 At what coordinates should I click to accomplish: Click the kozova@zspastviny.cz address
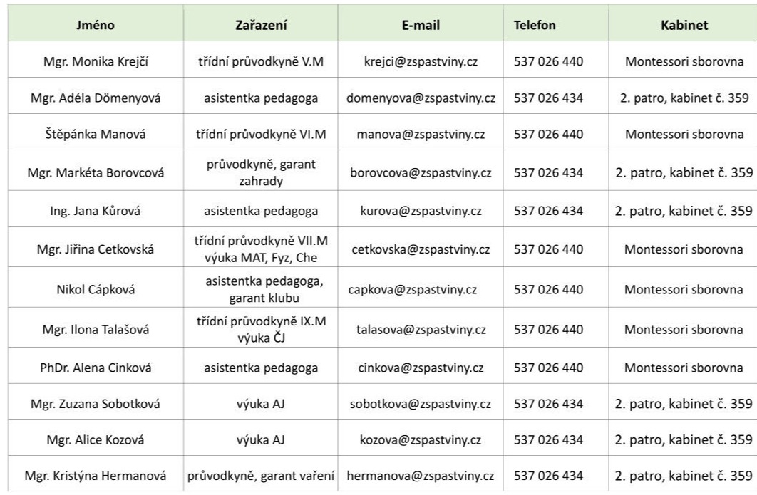click(421, 439)
